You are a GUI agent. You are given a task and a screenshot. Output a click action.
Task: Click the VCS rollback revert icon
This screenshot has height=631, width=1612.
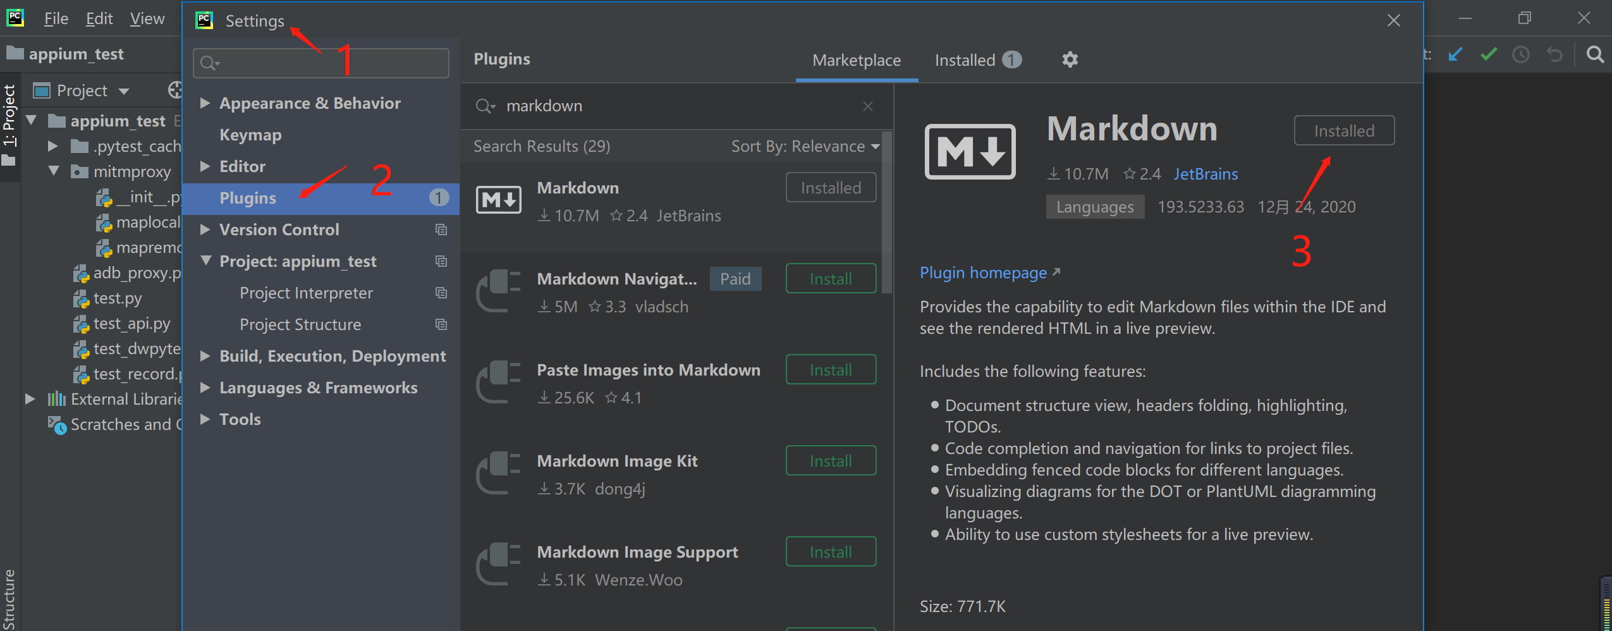click(1554, 55)
